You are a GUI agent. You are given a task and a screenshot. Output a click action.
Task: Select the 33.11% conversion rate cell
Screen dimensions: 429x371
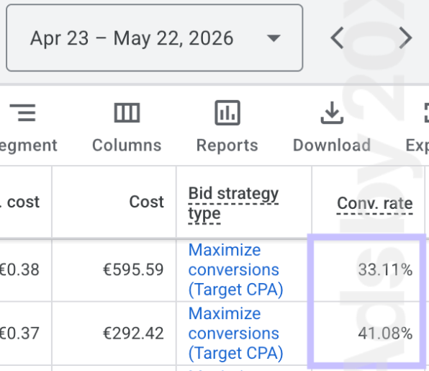pos(385,269)
